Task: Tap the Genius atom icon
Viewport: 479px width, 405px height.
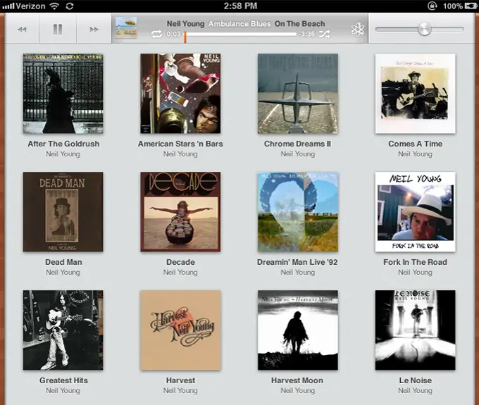Action: point(357,30)
